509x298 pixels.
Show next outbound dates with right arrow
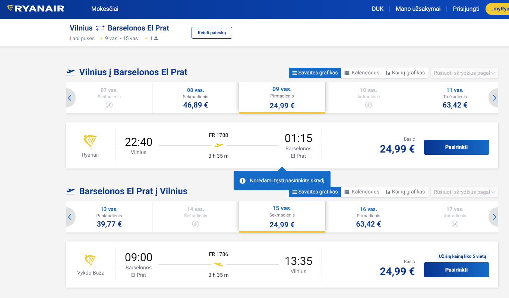click(494, 98)
